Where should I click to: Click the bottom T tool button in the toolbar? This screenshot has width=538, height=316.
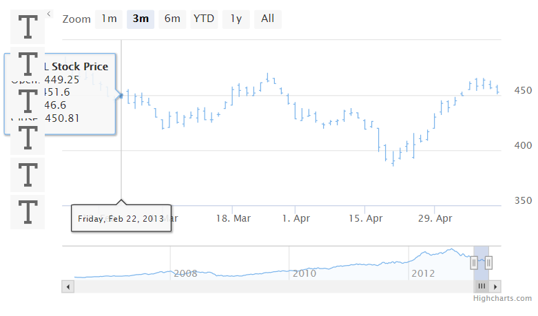tap(28, 212)
